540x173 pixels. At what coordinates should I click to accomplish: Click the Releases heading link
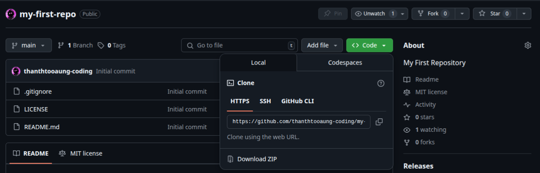(418, 166)
